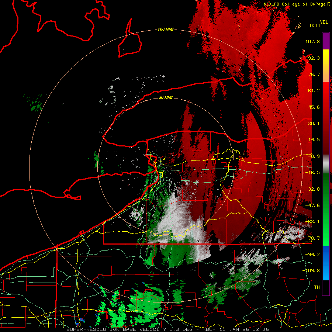Click the -32.0 value on velocity scale

(x=312, y=189)
